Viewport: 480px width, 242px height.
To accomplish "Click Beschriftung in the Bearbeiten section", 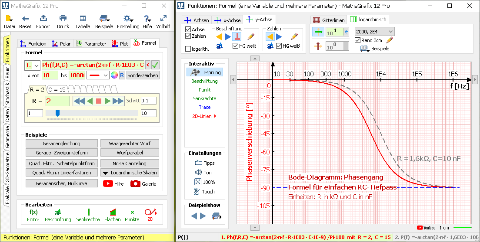I will pos(58,215).
